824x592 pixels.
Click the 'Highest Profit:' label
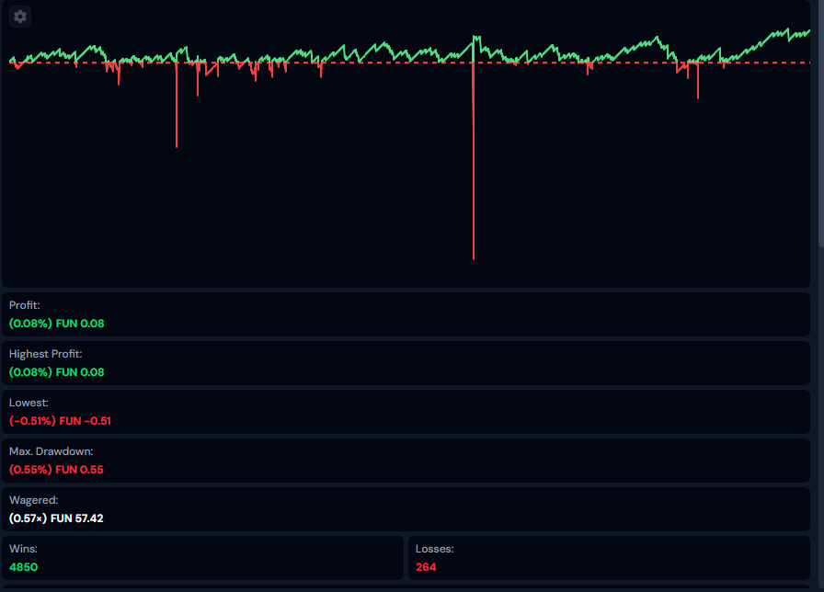[x=45, y=354]
